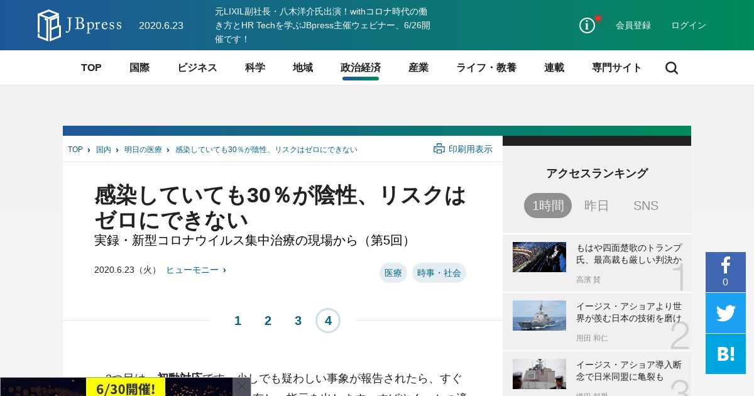Screen dimensions: 754x396
Task: Open ranking article イージス・アショア導入断念
Action: click(629, 370)
